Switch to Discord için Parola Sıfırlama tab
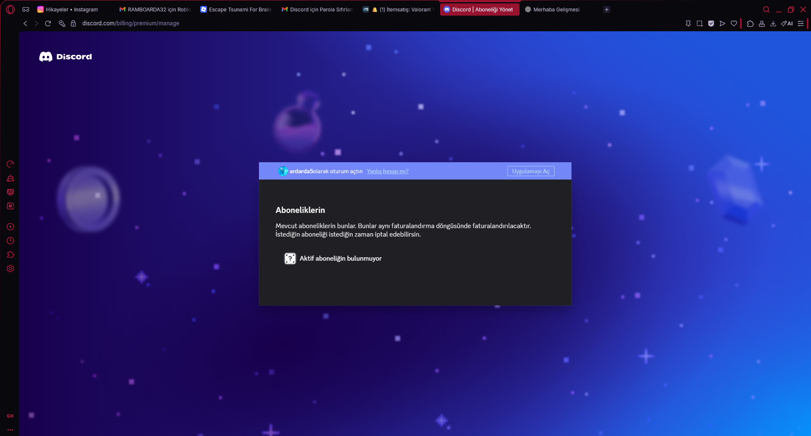This screenshot has width=811, height=436. coord(317,9)
